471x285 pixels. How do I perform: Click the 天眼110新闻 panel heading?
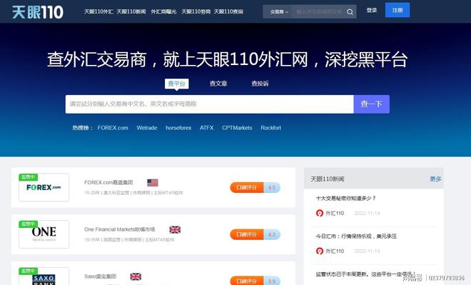coord(327,179)
